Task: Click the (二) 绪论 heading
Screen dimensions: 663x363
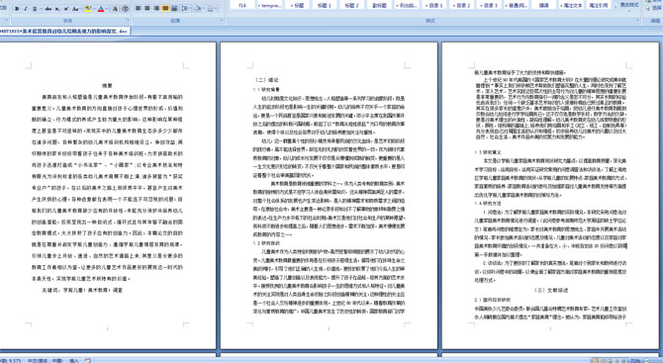Action: [266, 79]
